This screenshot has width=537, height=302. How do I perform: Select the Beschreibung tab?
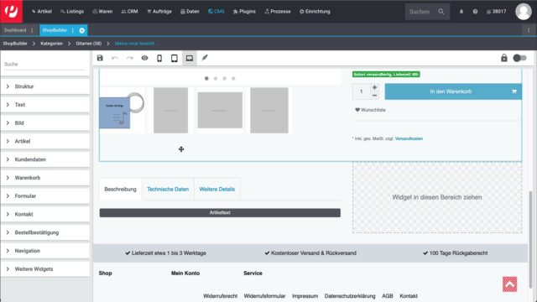click(x=120, y=189)
